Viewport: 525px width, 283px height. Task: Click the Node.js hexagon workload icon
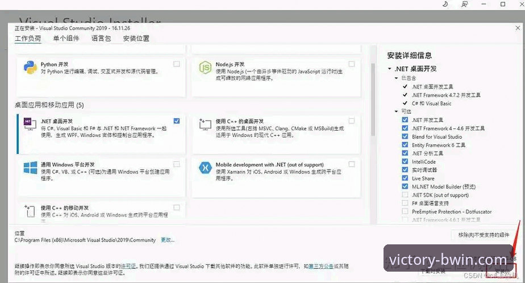(x=205, y=67)
